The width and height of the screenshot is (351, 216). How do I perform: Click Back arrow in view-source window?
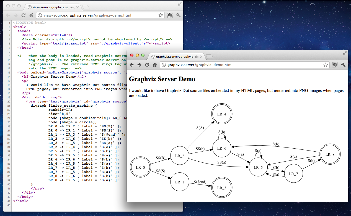[8, 15]
